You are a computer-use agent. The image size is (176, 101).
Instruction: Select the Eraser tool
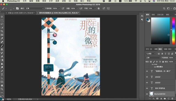pos(2,56)
